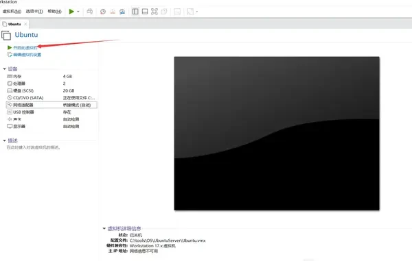
Task: Close the Ubuntu tab
Action: click(25, 24)
